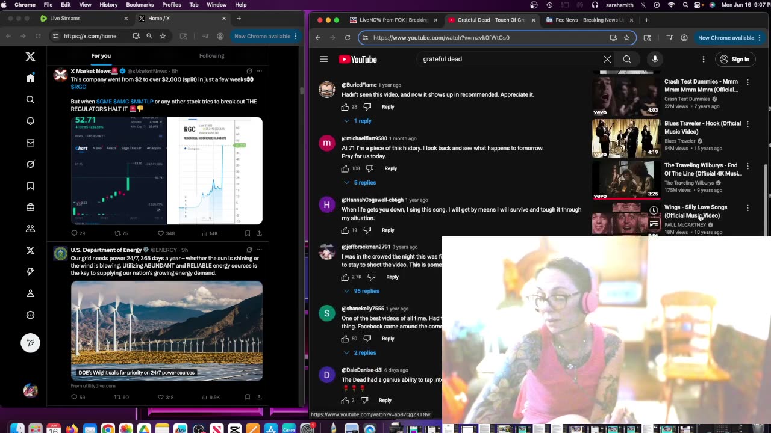Clear the YouTube search text
This screenshot has height=433, width=771.
[x=607, y=59]
